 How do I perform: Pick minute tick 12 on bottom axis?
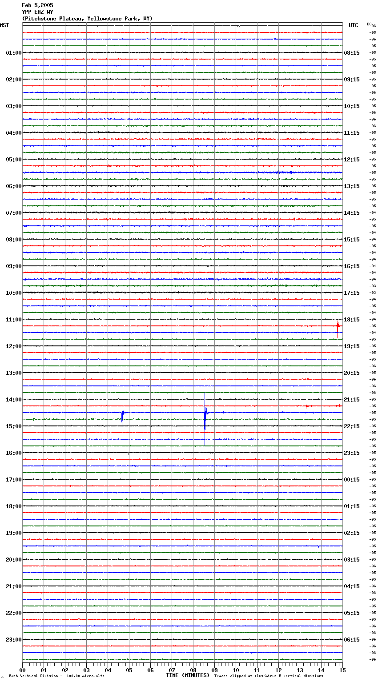pyautogui.click(x=278, y=670)
